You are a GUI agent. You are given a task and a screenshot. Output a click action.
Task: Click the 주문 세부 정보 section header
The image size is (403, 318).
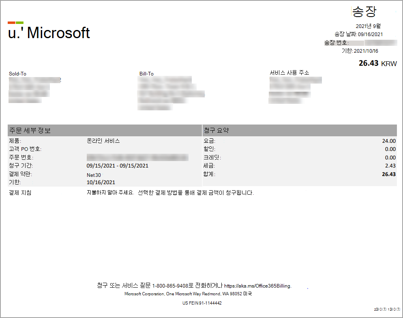click(x=30, y=130)
